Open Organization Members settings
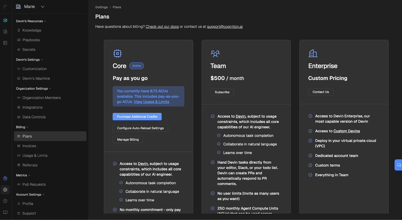The width and height of the screenshot is (402, 220). pyautogui.click(x=50, y=98)
